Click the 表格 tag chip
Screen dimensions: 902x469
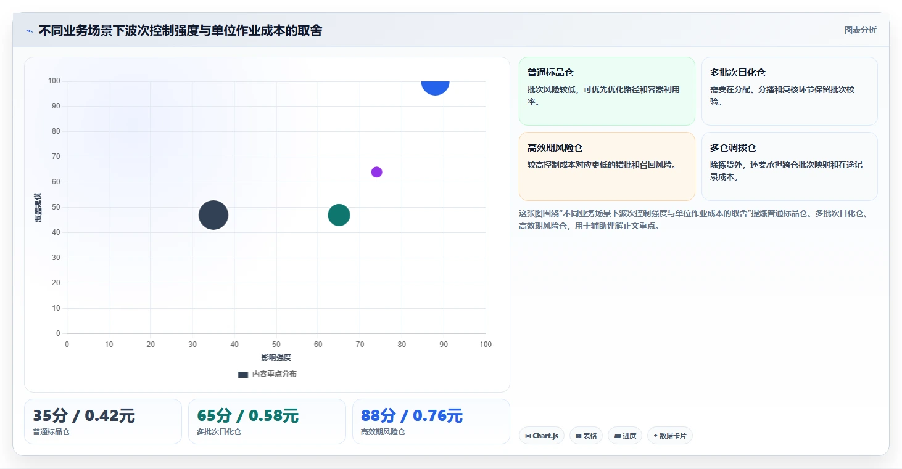click(x=586, y=436)
